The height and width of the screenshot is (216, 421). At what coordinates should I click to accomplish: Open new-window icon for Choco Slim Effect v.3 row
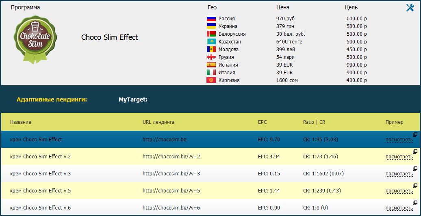(415, 169)
